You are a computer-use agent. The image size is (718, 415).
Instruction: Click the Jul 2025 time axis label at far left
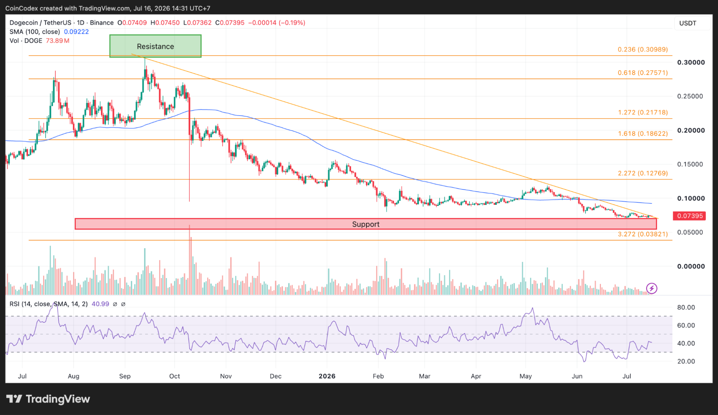(22, 376)
